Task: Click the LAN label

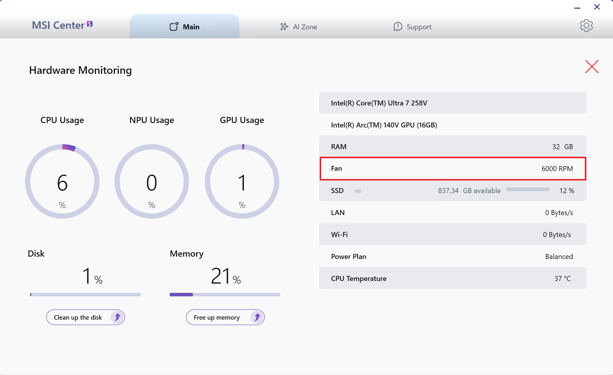Action: tap(338, 212)
